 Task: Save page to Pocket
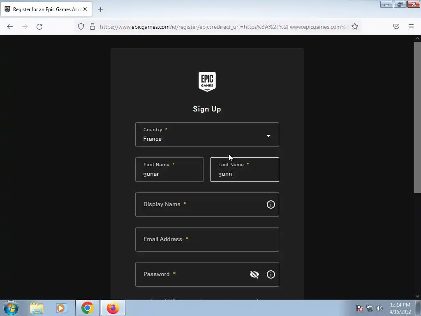pyautogui.click(x=396, y=26)
